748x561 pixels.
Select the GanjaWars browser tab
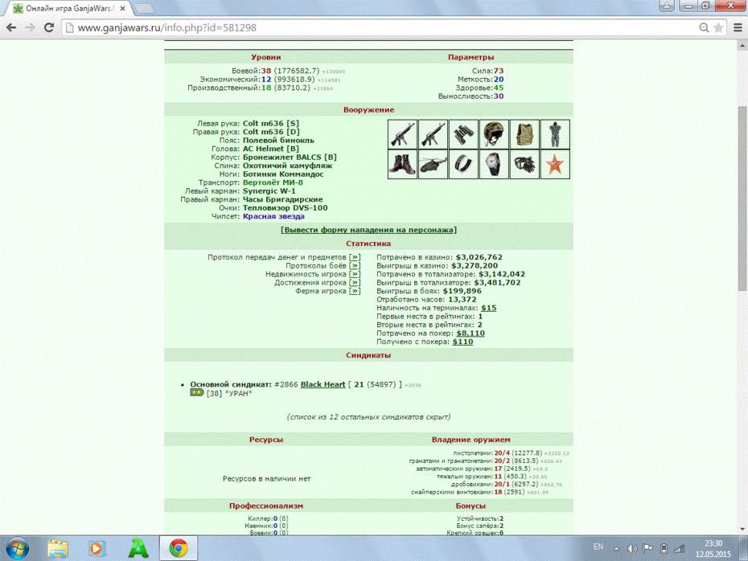(69, 9)
